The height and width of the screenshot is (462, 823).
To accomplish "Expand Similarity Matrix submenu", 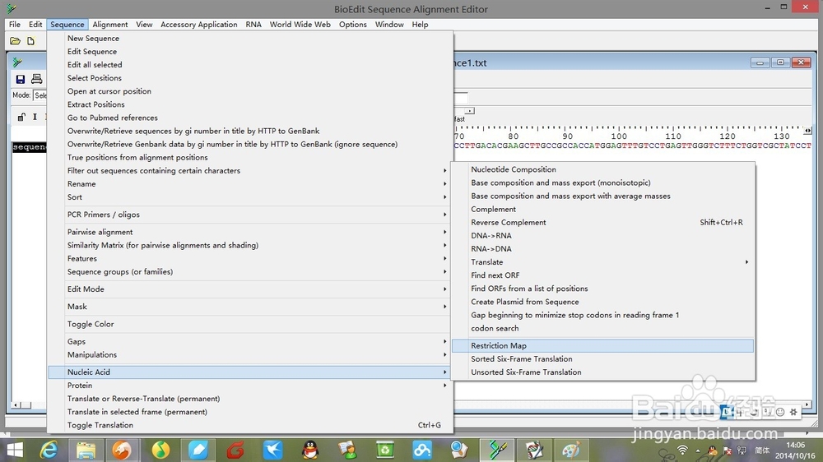I will 250,245.
